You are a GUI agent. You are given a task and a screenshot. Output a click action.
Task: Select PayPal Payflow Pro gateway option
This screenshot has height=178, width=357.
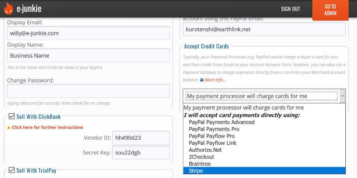point(211,136)
